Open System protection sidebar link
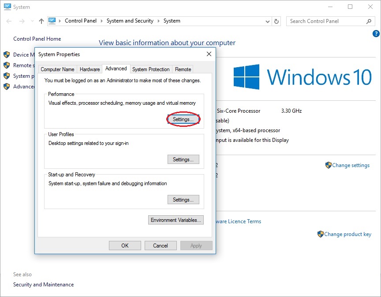 point(24,76)
